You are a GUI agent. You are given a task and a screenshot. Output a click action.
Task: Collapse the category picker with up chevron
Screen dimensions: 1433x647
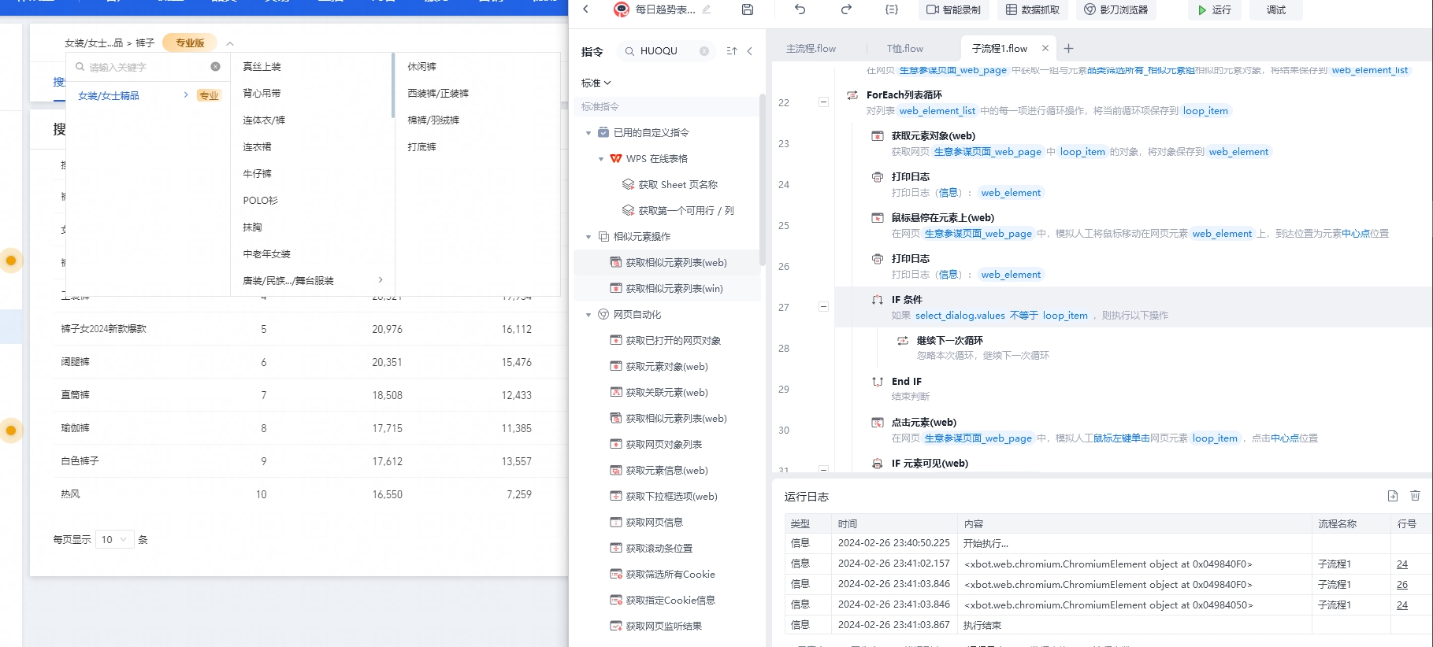coord(230,44)
